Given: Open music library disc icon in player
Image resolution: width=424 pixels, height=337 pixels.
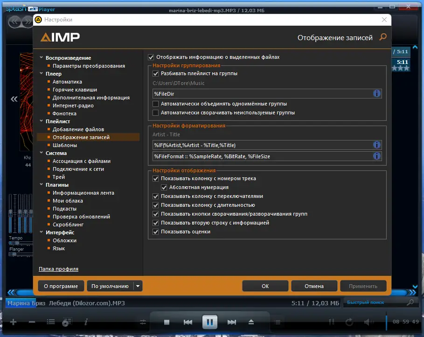Looking at the screenshot, I should tap(67, 322).
